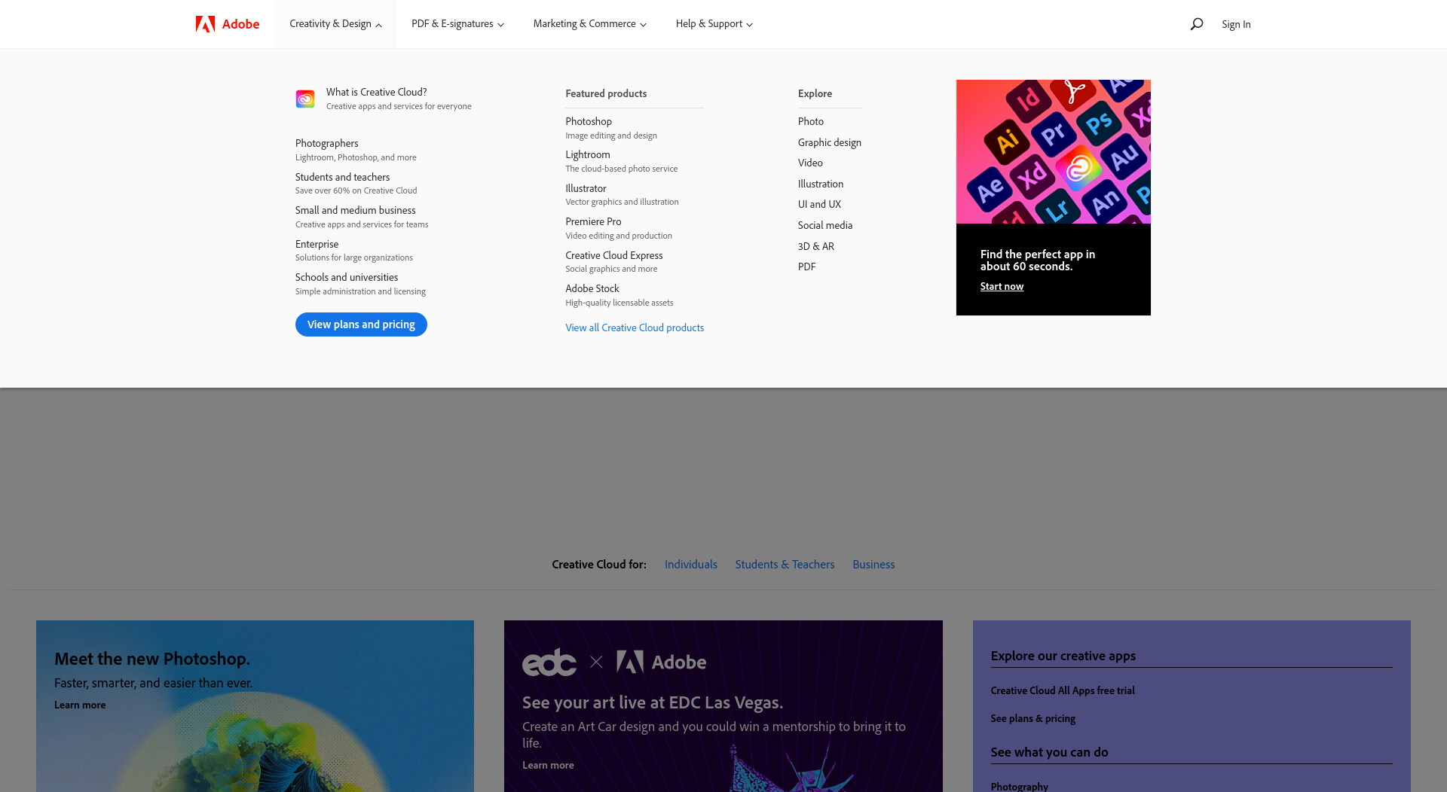Click the An app tile in promo image
Viewport: 1447px width, 792px height.
(x=1104, y=201)
